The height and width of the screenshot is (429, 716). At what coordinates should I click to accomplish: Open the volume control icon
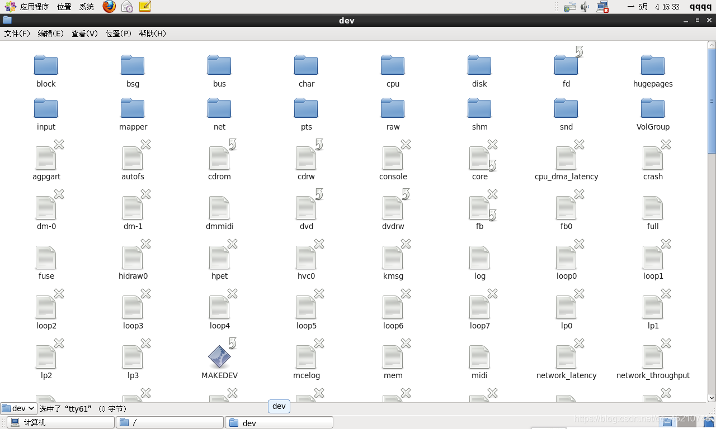585,7
